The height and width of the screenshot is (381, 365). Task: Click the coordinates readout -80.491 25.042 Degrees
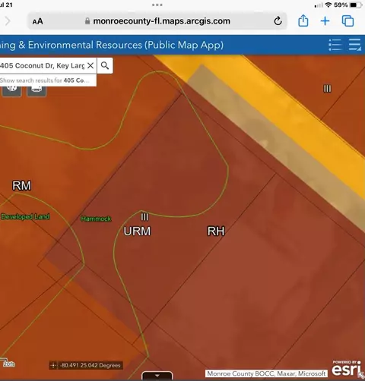click(x=90, y=365)
